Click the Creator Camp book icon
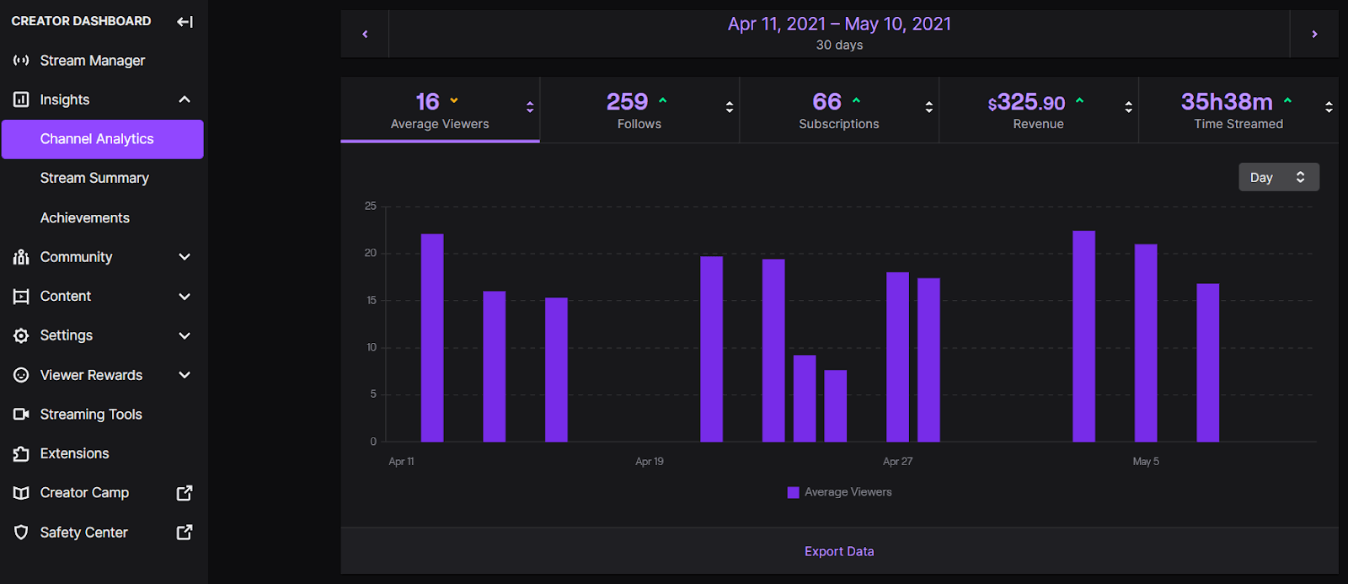This screenshot has height=584, width=1348. pyautogui.click(x=21, y=493)
